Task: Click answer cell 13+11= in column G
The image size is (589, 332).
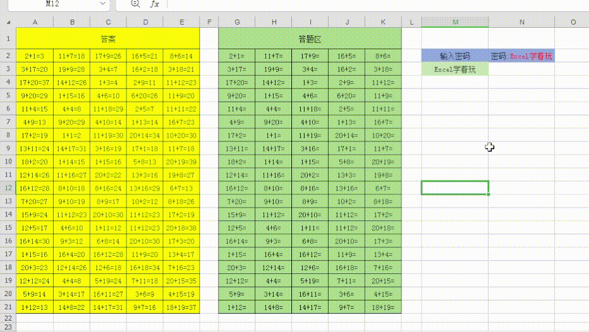Action: point(236,148)
